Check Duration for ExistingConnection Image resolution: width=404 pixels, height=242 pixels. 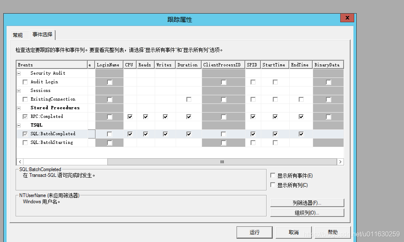[x=188, y=99]
